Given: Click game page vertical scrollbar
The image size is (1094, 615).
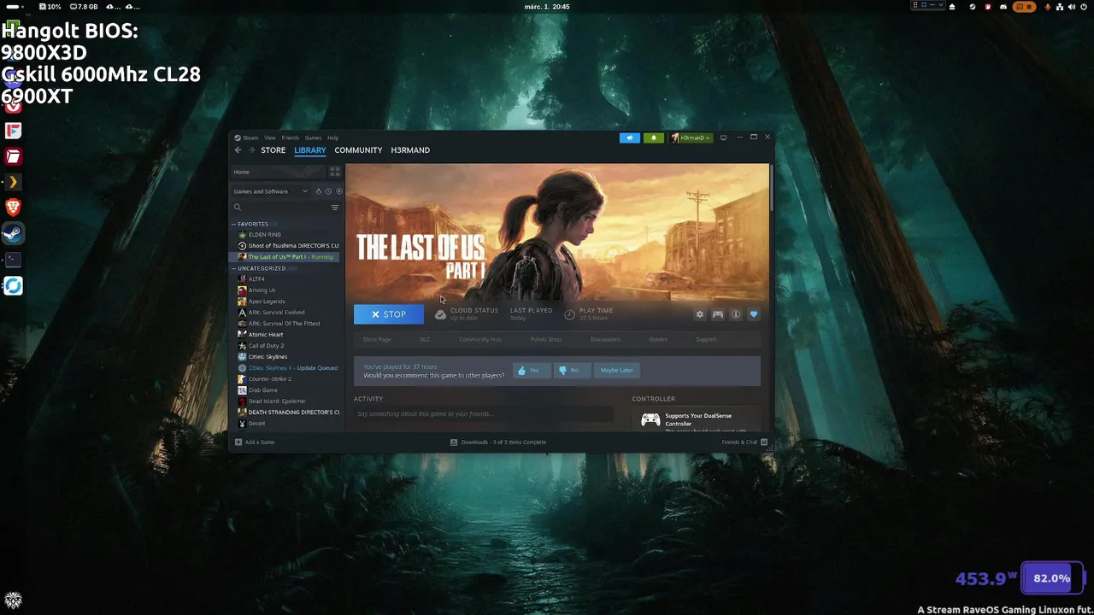Looking at the screenshot, I should [x=771, y=188].
